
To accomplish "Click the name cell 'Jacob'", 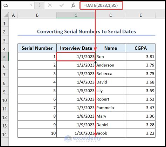I will [x=111, y=133].
